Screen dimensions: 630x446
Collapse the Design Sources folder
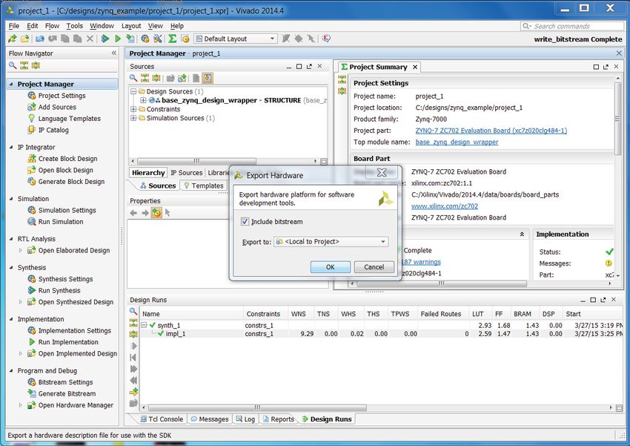click(133, 91)
